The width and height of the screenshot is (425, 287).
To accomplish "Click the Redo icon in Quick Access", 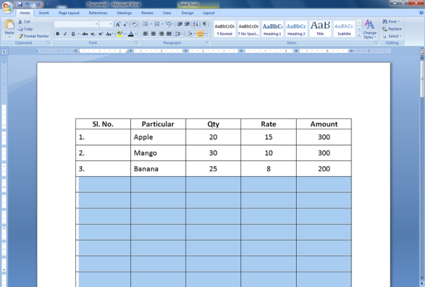I will click(38, 4).
